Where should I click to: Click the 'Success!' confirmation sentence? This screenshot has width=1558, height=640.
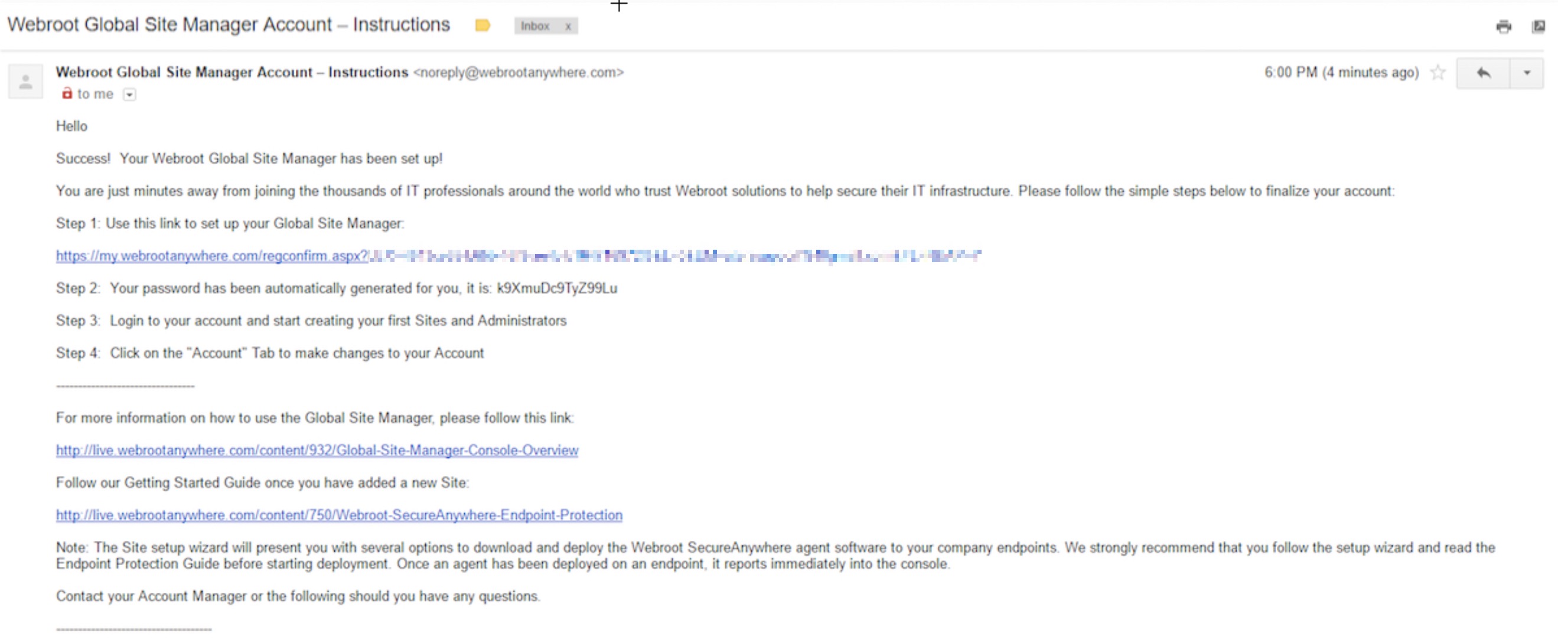(x=249, y=159)
